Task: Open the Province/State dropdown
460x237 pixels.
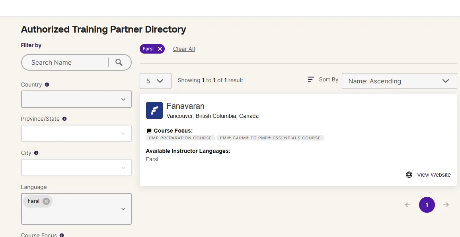Action: pos(76,133)
